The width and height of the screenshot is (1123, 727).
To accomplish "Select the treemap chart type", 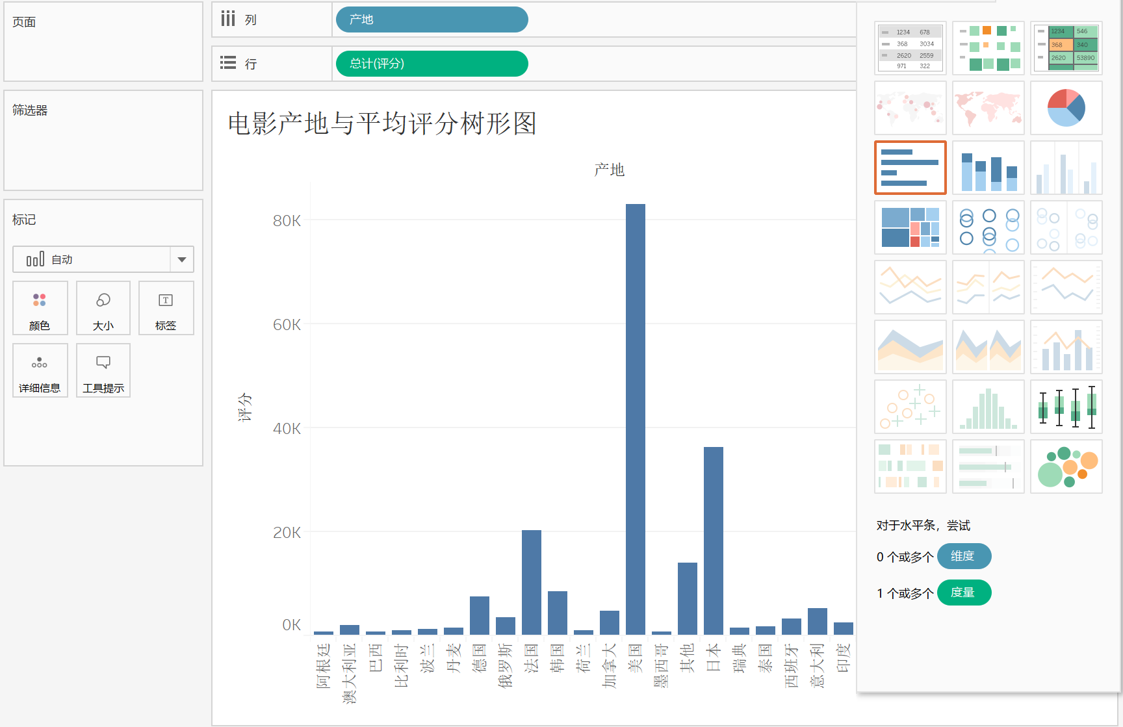I will click(x=910, y=227).
